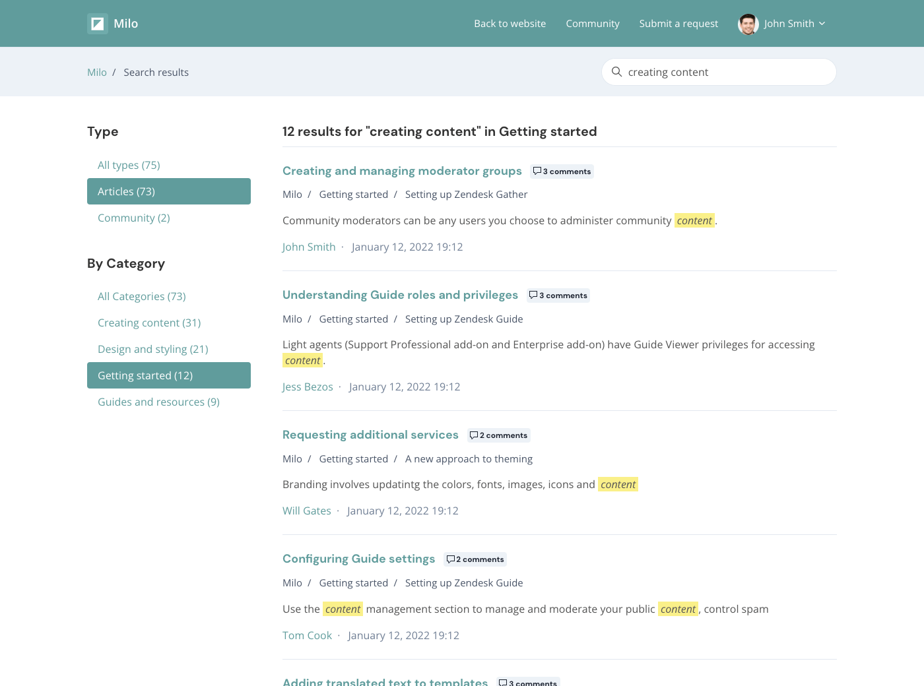Select Guides and resources (9) category

coord(158,402)
